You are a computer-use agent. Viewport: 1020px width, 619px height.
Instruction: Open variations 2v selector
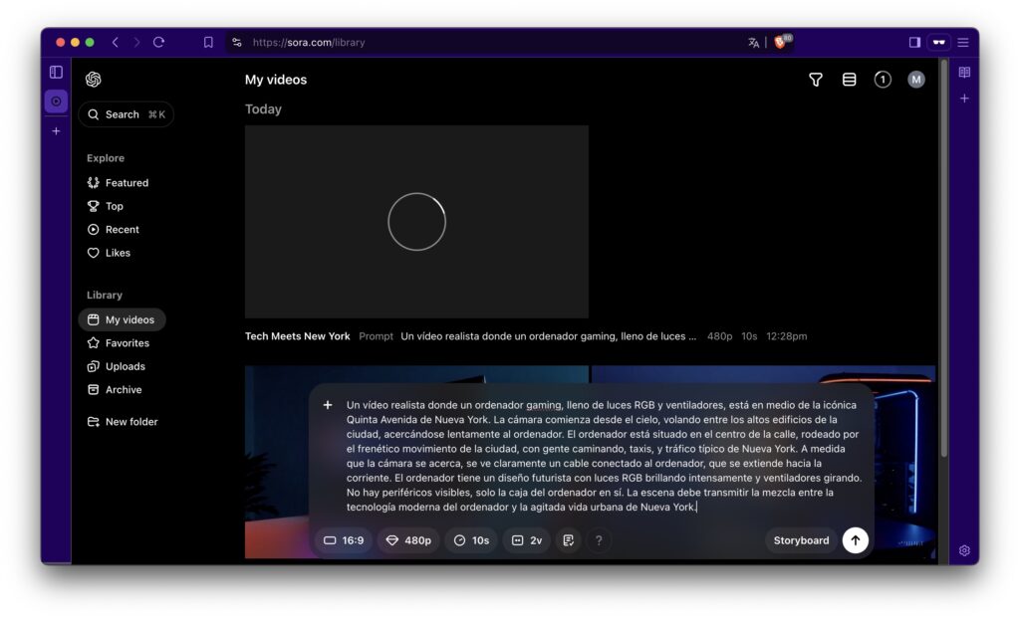click(x=527, y=540)
